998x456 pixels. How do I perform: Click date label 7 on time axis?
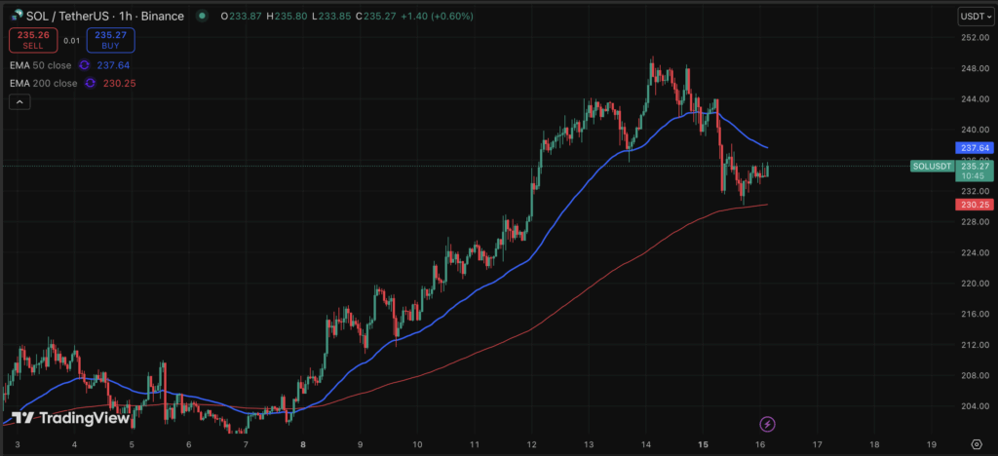[x=246, y=444]
